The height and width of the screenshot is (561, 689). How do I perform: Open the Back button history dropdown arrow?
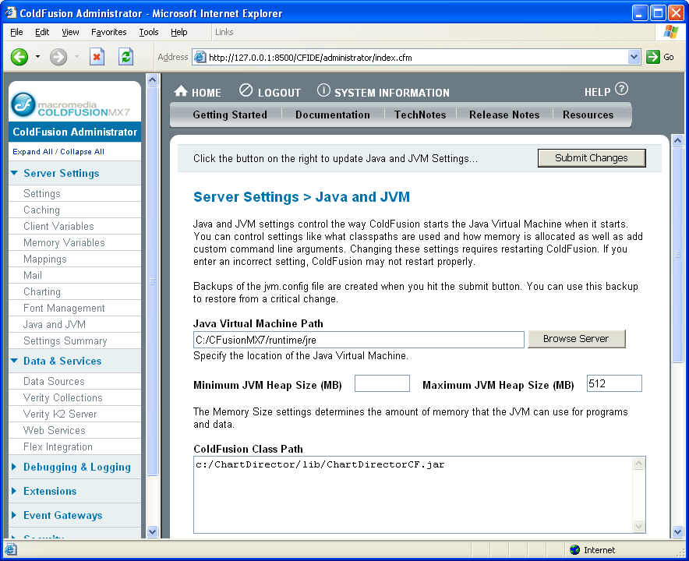[x=37, y=57]
